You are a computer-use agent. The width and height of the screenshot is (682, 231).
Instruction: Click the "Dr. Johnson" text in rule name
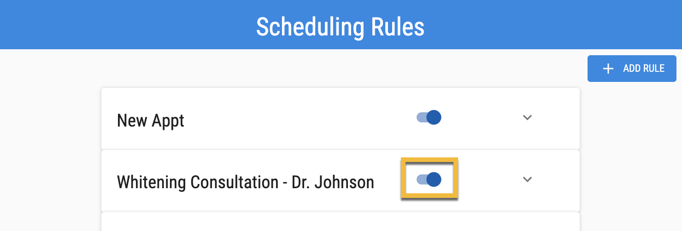pyautogui.click(x=333, y=182)
